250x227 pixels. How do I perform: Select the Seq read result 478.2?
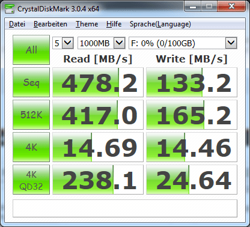[98, 82]
